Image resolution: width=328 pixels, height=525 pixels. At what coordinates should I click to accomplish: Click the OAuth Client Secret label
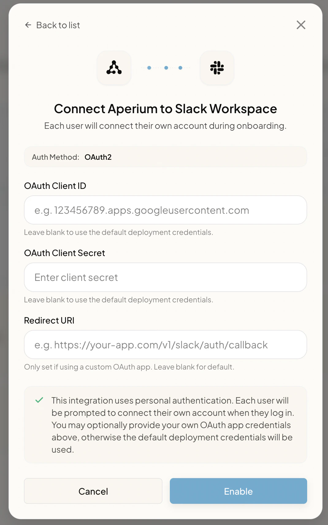[x=65, y=253]
